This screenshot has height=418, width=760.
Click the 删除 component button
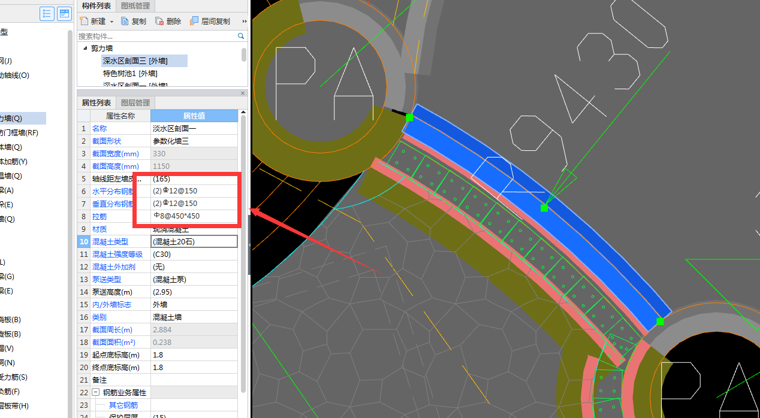[x=168, y=21]
